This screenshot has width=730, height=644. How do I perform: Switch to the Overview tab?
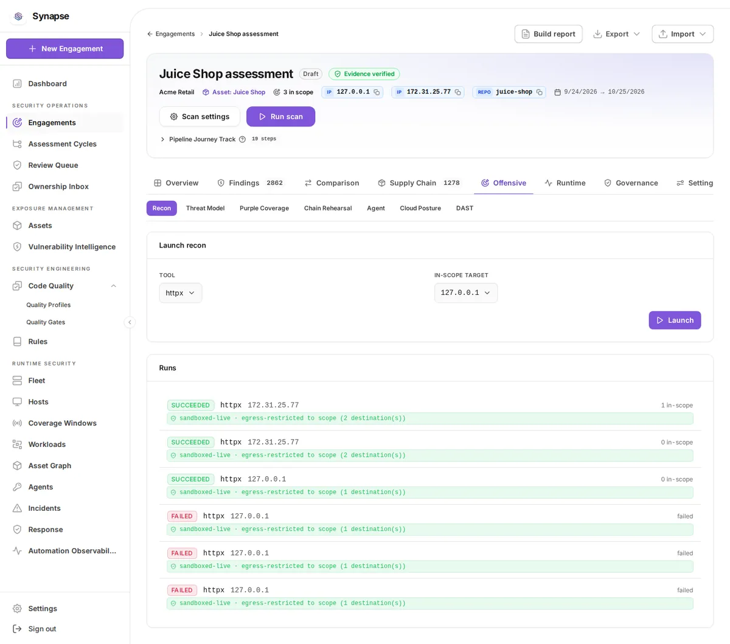click(x=176, y=183)
